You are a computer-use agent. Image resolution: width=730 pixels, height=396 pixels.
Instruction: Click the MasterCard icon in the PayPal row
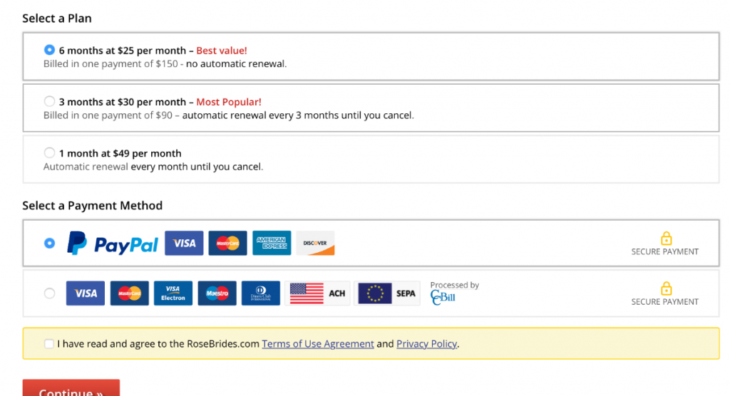coord(228,243)
